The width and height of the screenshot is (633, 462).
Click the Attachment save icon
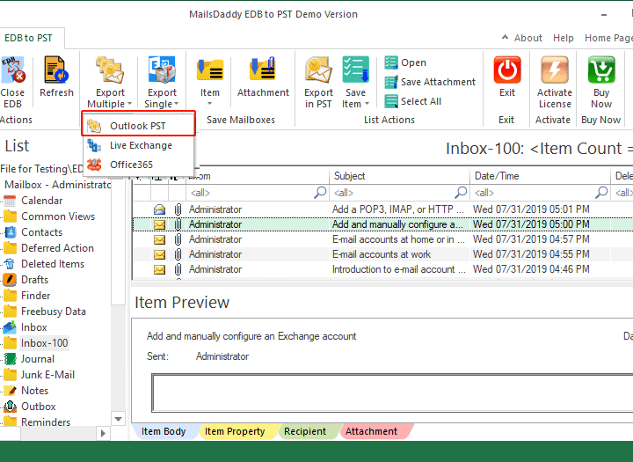coord(262,70)
